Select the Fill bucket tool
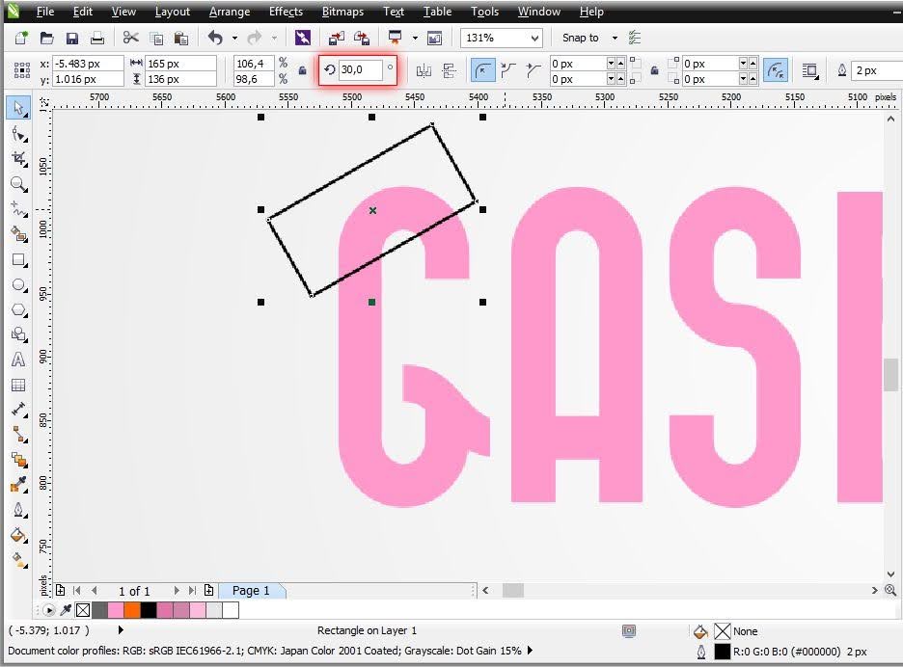Screen dimensions: 903x667 coord(18,535)
